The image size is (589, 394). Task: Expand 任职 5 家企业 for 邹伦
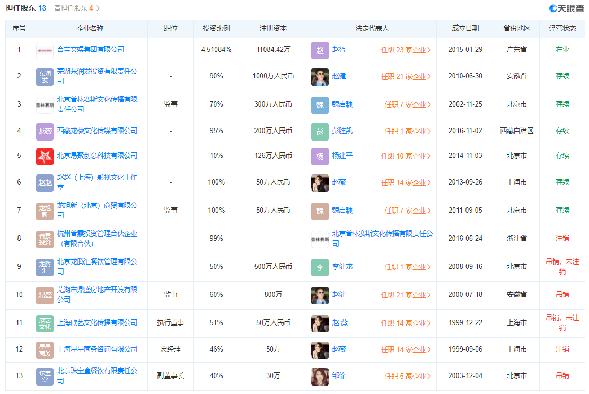pyautogui.click(x=408, y=376)
